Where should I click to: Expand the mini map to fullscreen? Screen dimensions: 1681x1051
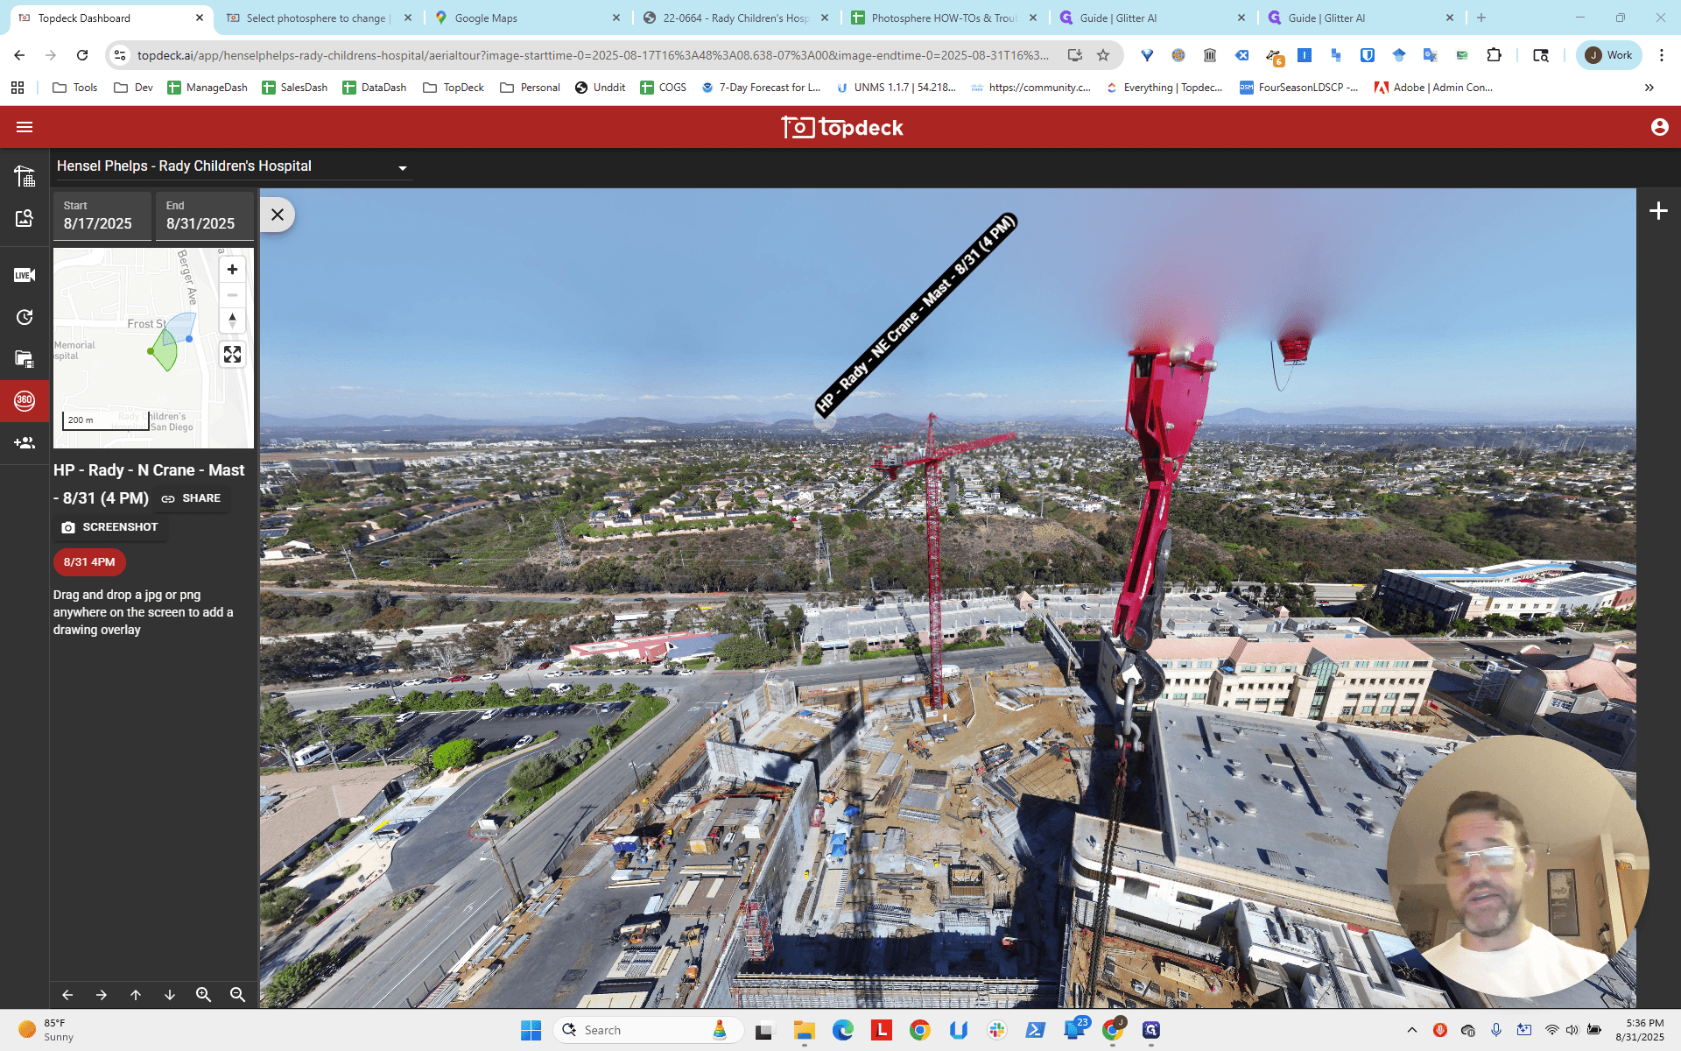click(x=232, y=354)
